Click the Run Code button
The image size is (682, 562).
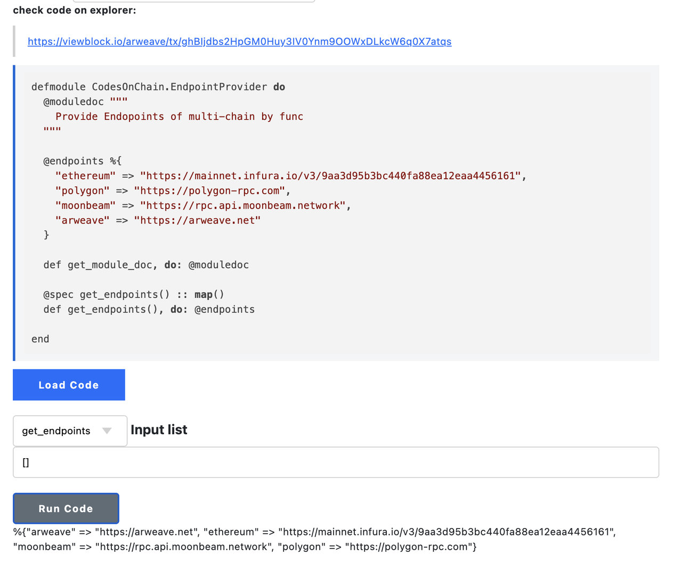[x=66, y=508]
